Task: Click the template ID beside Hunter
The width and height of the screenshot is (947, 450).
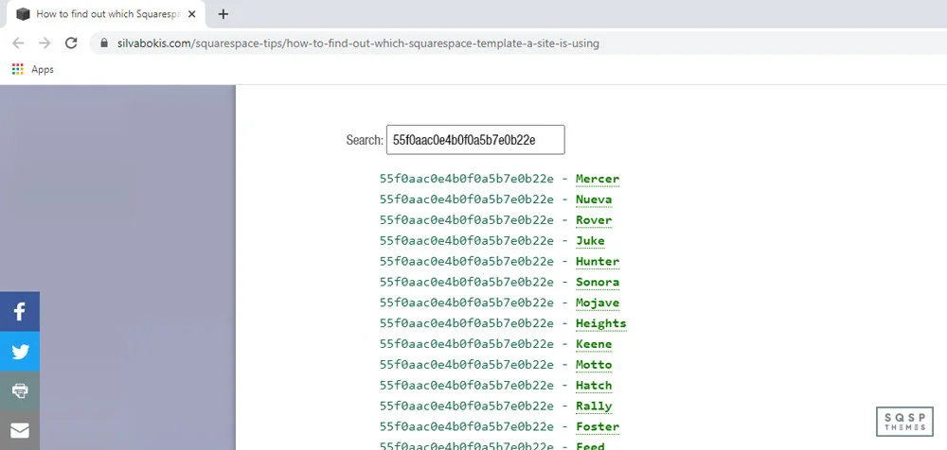Action: point(466,262)
